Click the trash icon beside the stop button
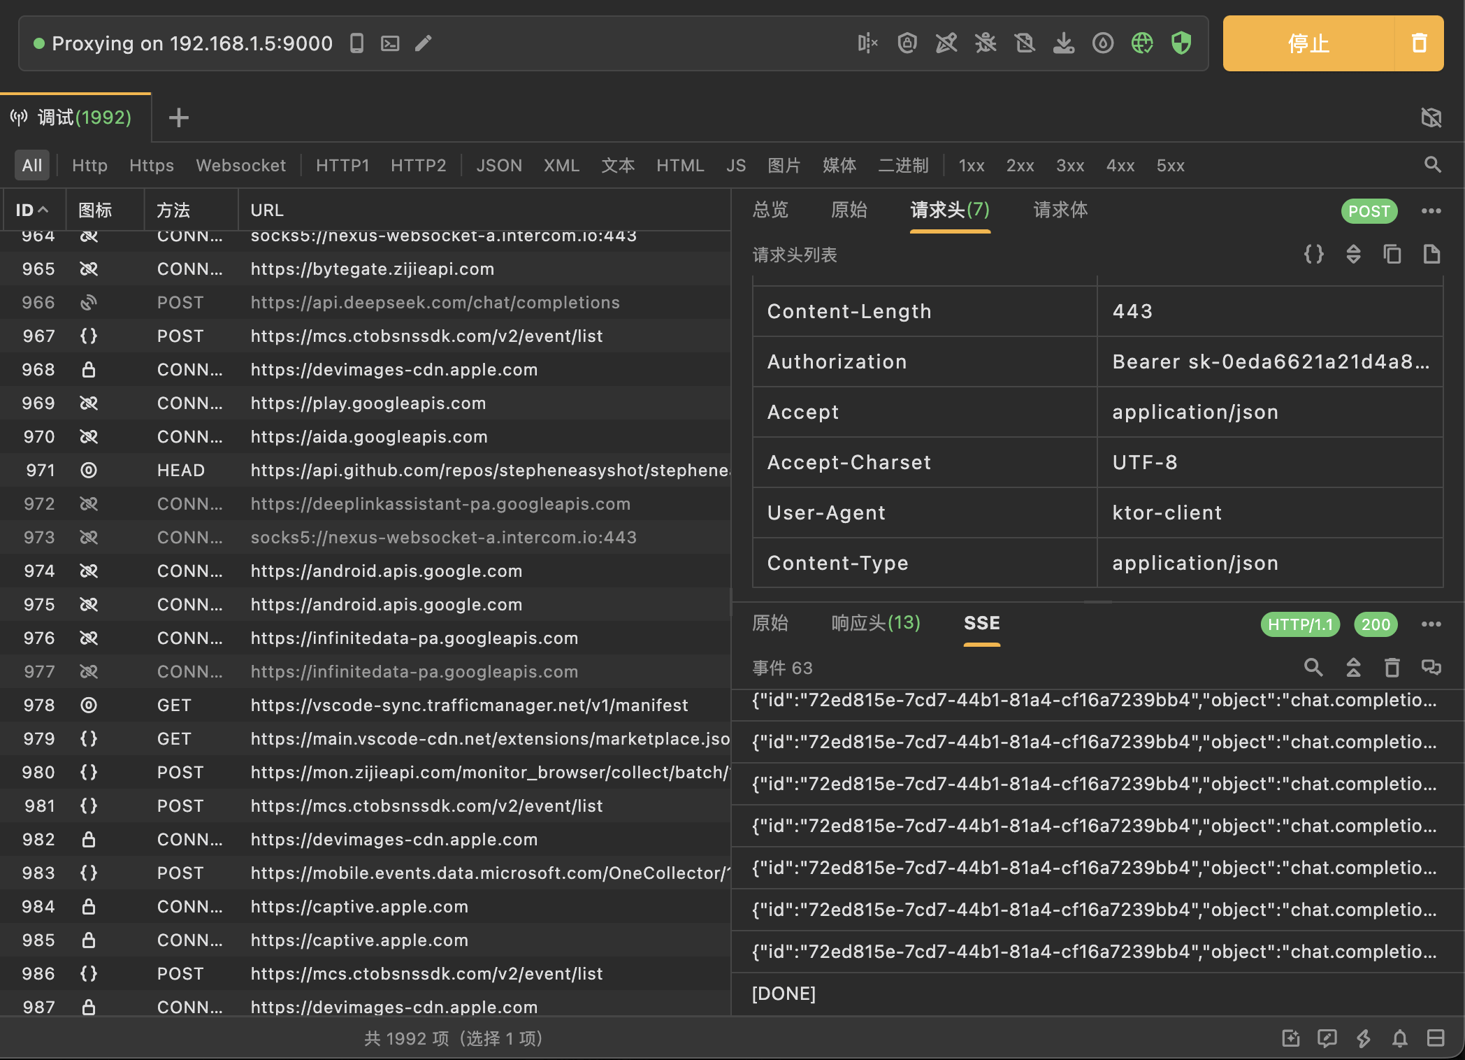Screen dimensions: 1465x1060 (1419, 43)
